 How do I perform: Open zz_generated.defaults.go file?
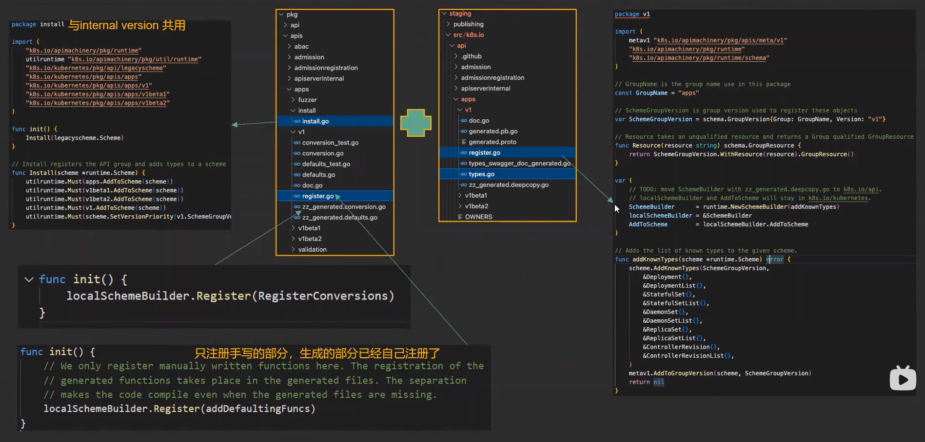coord(339,218)
